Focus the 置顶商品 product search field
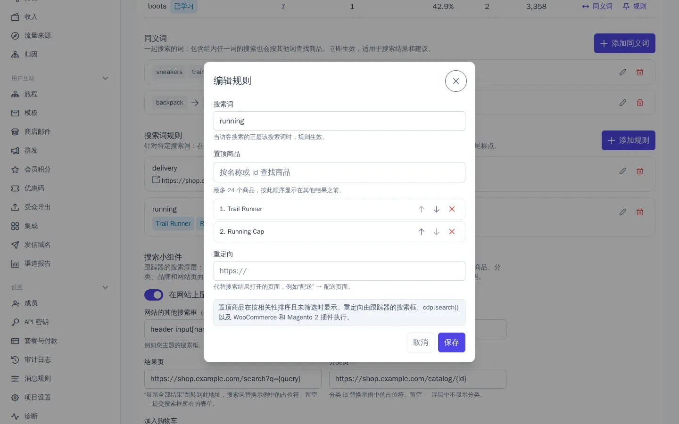679x424 pixels. pyautogui.click(x=339, y=172)
